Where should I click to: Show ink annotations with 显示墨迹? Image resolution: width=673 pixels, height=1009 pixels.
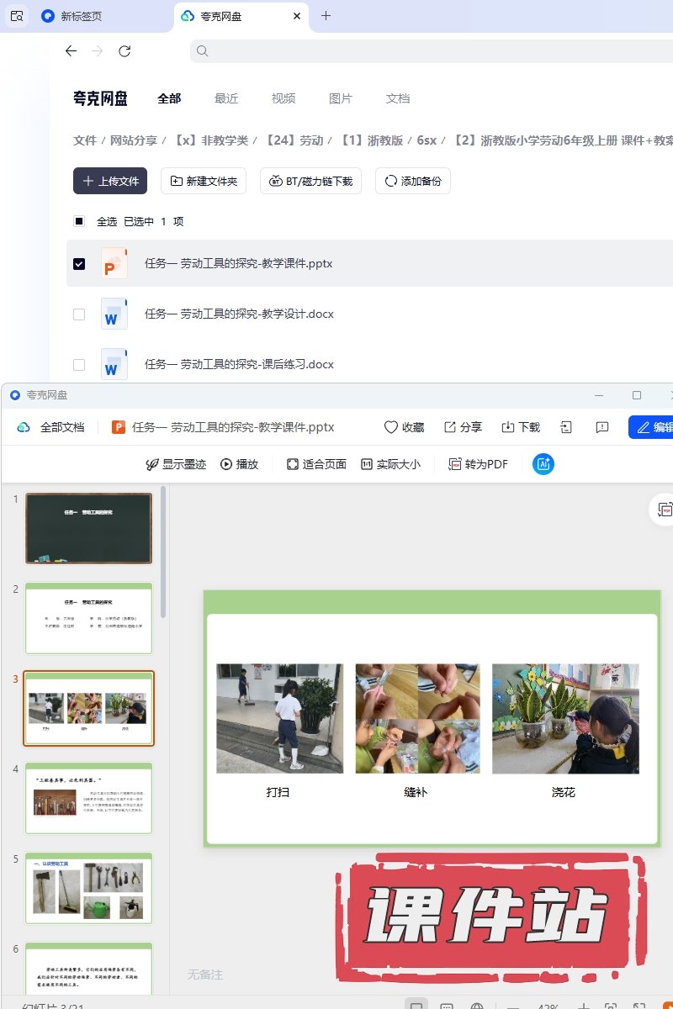(x=175, y=464)
